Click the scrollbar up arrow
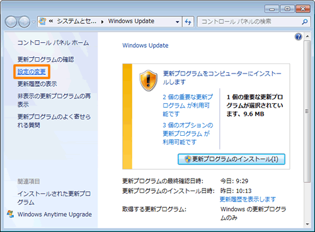The height and width of the screenshot is (232, 315). (x=307, y=36)
